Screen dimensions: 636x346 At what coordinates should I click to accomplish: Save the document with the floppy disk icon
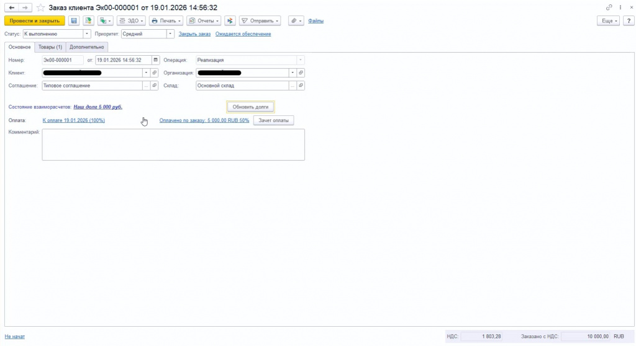(74, 20)
